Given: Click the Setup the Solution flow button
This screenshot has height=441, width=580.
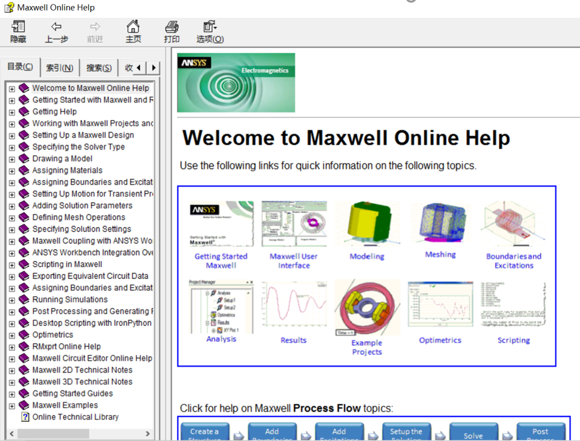Looking at the screenshot, I should tap(407, 432).
